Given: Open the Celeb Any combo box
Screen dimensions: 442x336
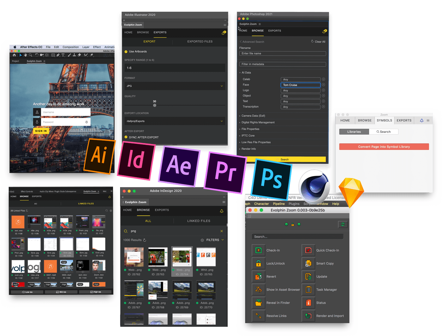Looking at the screenshot, I should click(x=301, y=80).
